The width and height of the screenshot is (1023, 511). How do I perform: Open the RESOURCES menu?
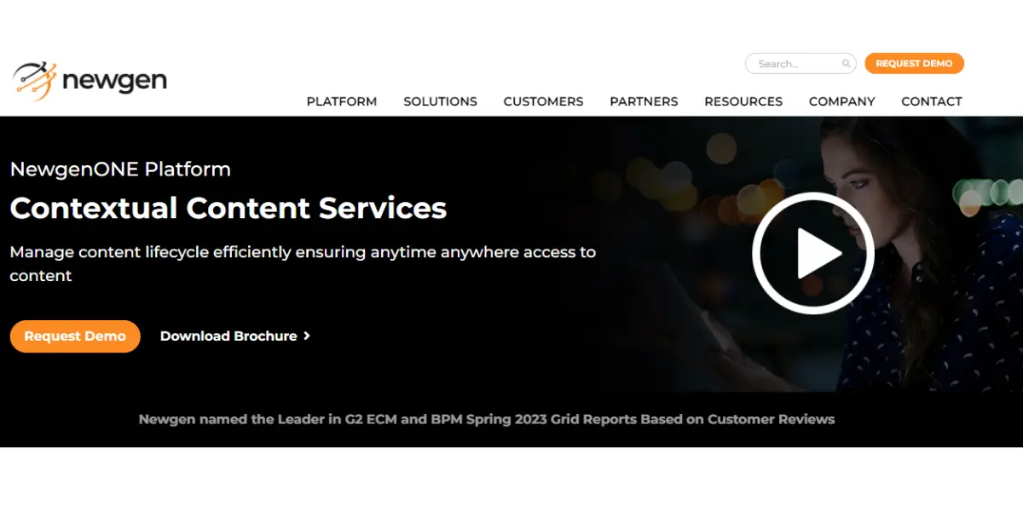[x=743, y=101]
